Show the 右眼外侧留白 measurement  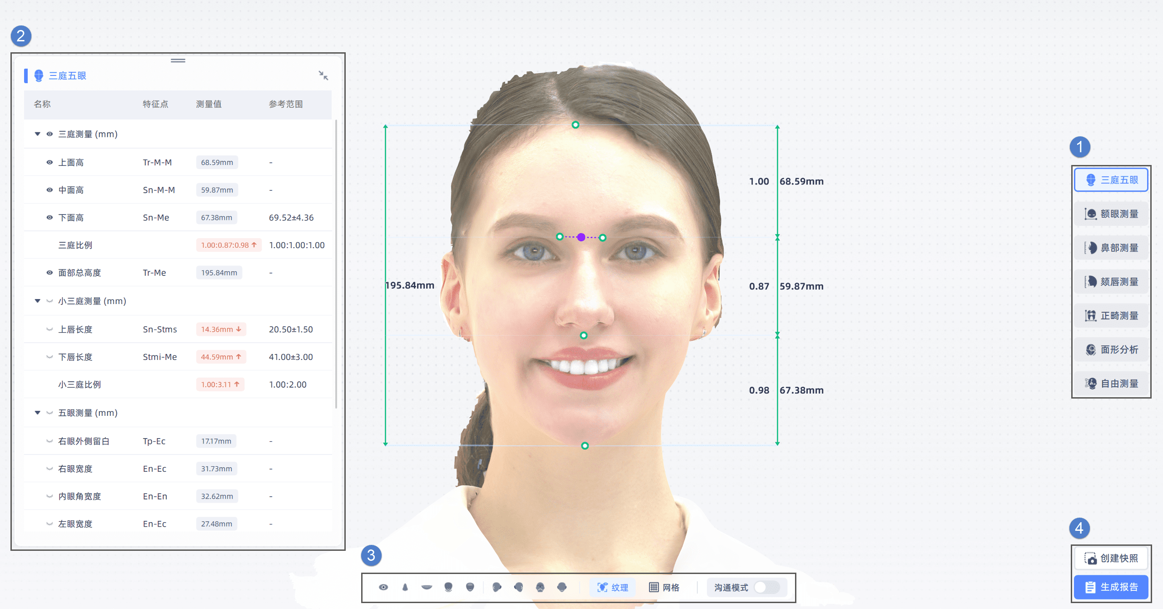[50, 441]
